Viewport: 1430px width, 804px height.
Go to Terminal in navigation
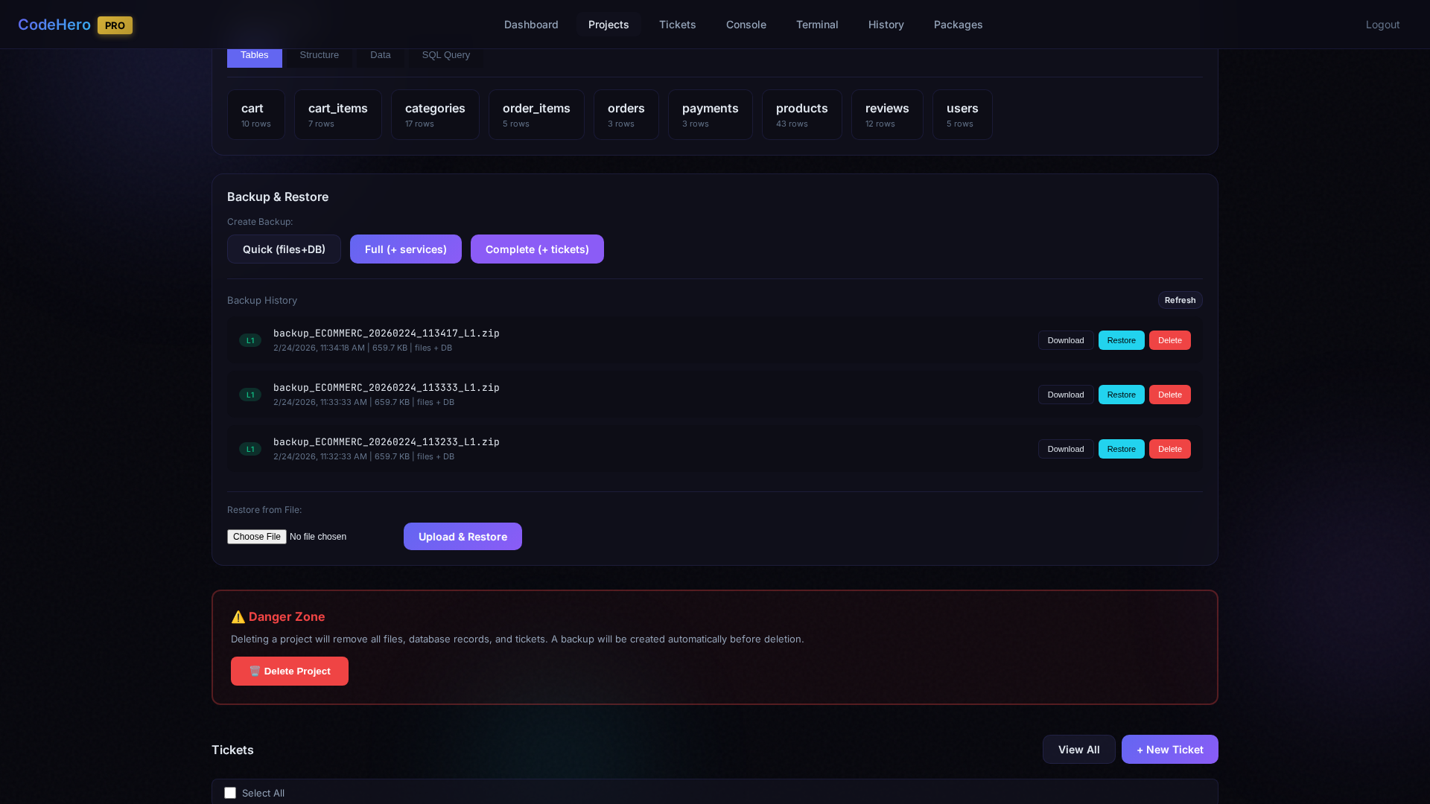[x=816, y=25]
